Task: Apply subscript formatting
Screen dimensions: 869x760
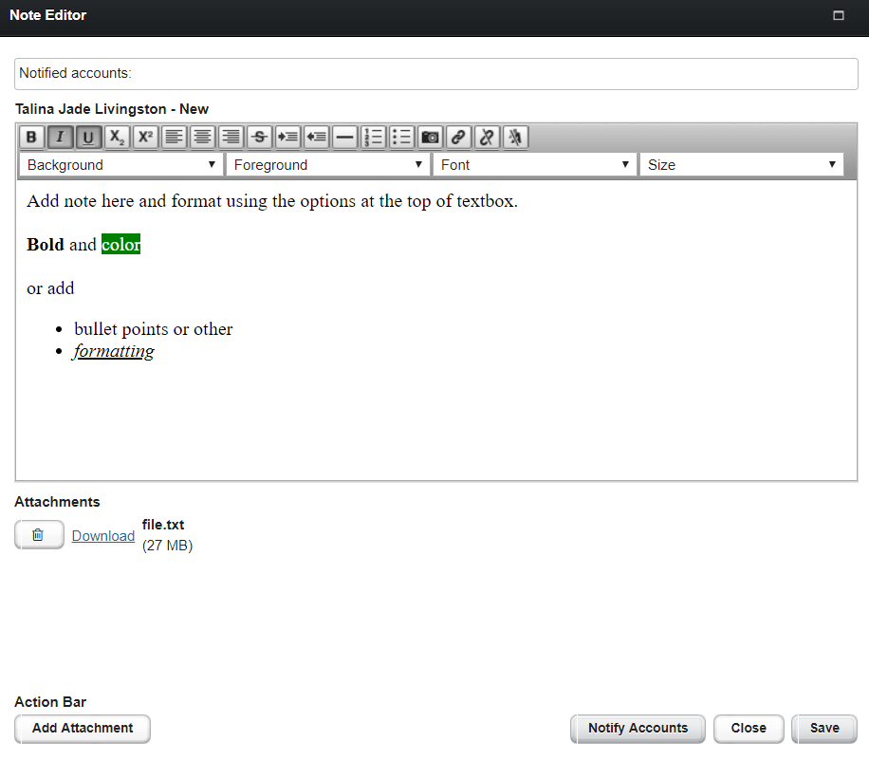Action: pos(117,138)
